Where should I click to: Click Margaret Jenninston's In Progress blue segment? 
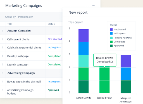tap(126, 74)
